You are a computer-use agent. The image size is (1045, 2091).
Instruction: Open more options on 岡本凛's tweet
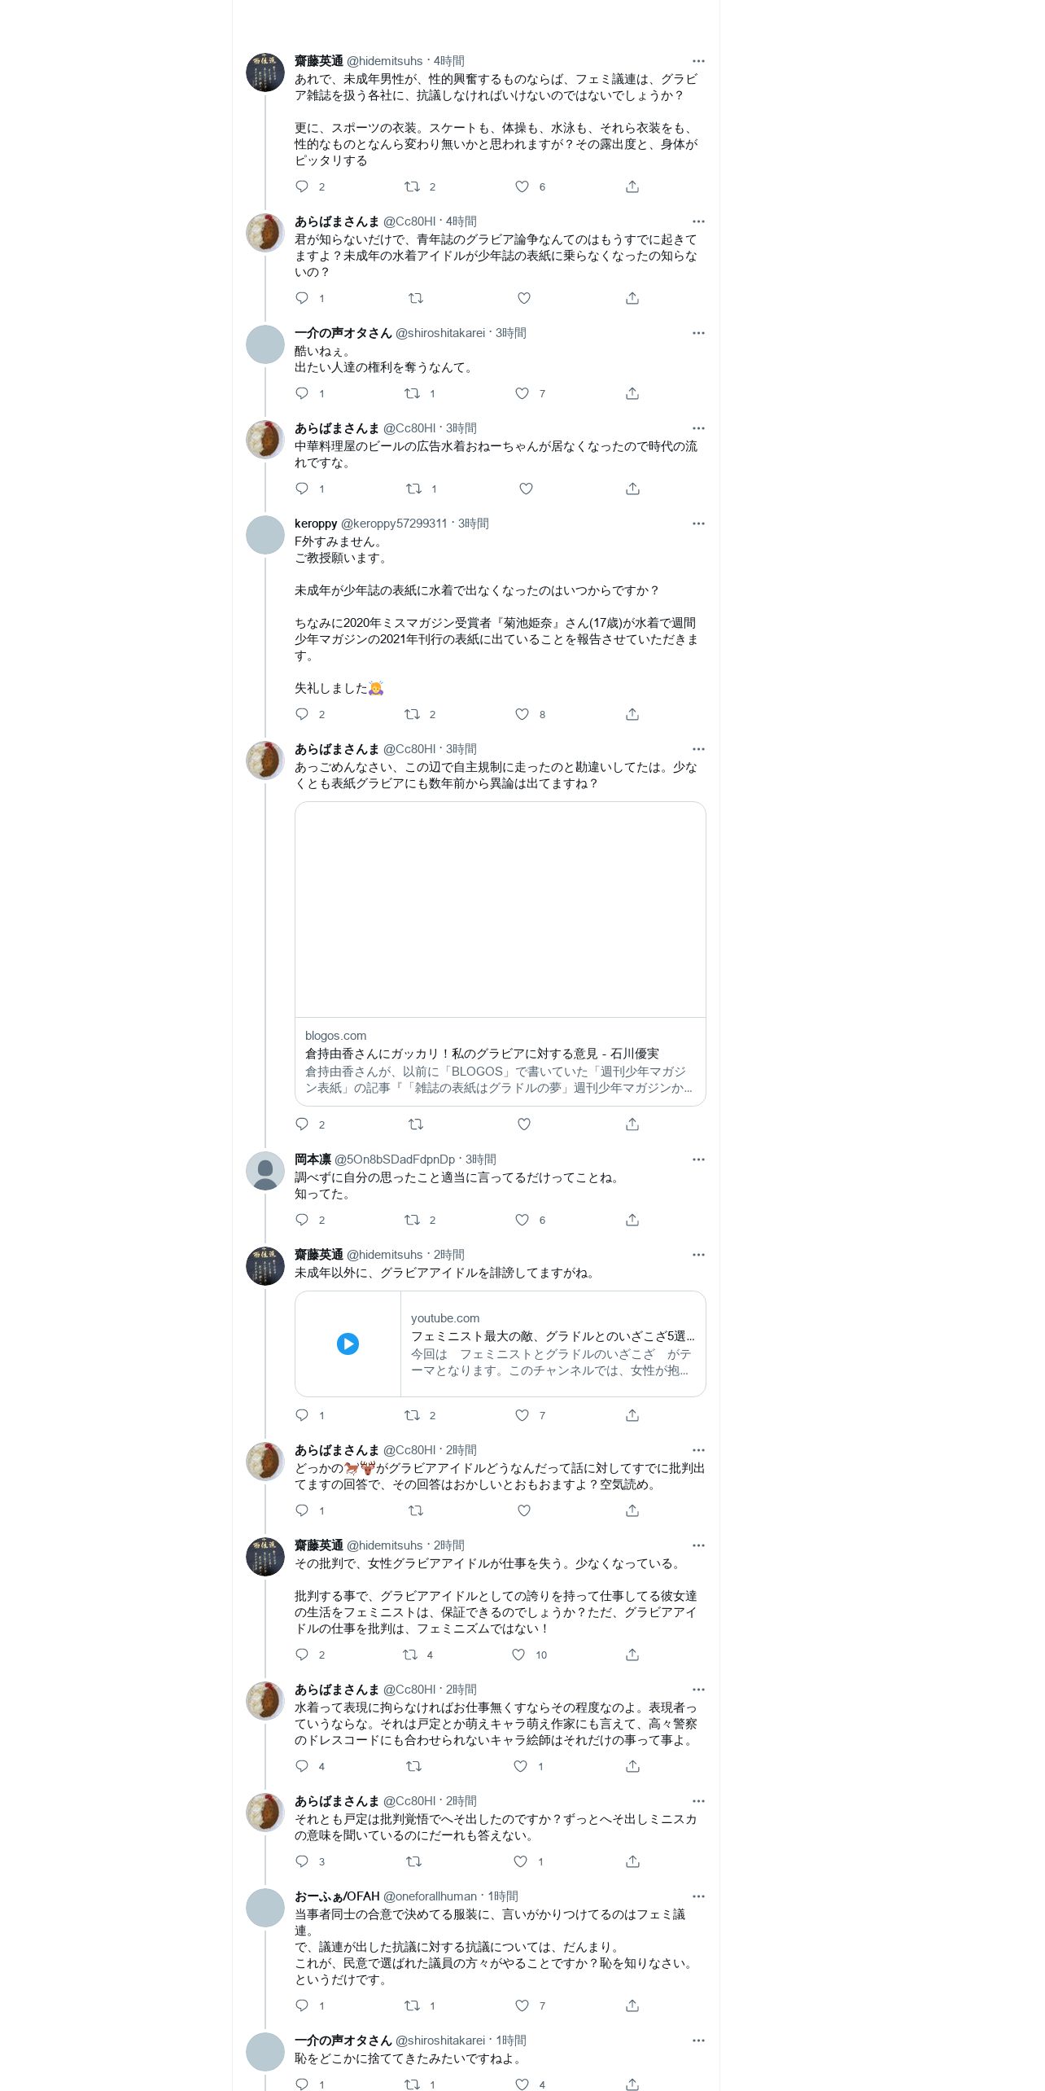(x=698, y=1159)
